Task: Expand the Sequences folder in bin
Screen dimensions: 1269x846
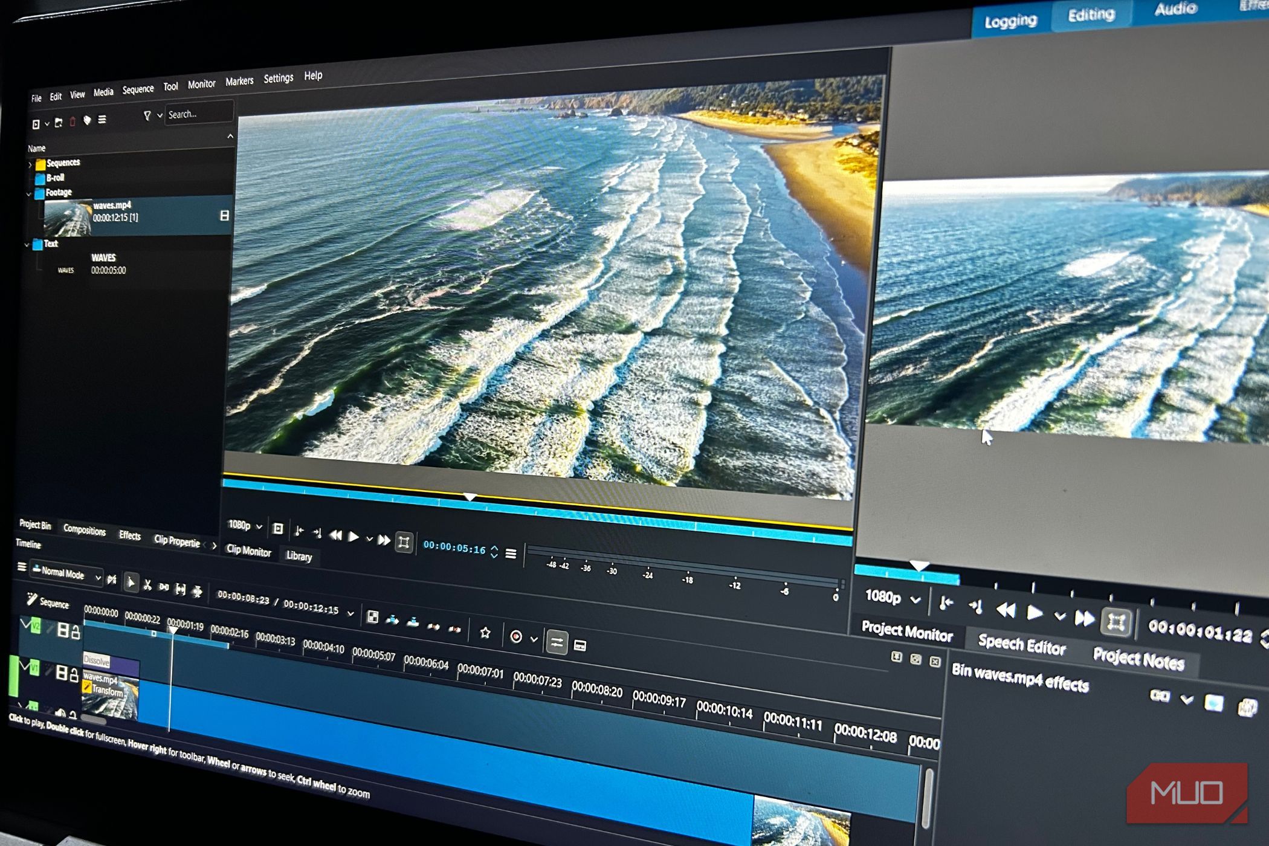Action: point(30,164)
